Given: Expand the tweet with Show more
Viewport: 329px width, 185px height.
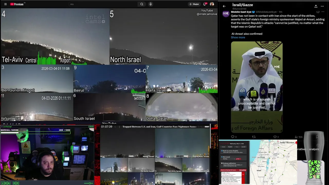Looking at the screenshot, I should pyautogui.click(x=238, y=38).
